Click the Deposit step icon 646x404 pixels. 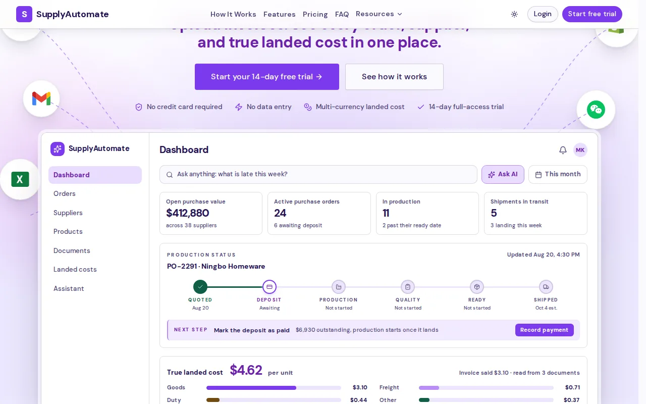pyautogui.click(x=270, y=287)
